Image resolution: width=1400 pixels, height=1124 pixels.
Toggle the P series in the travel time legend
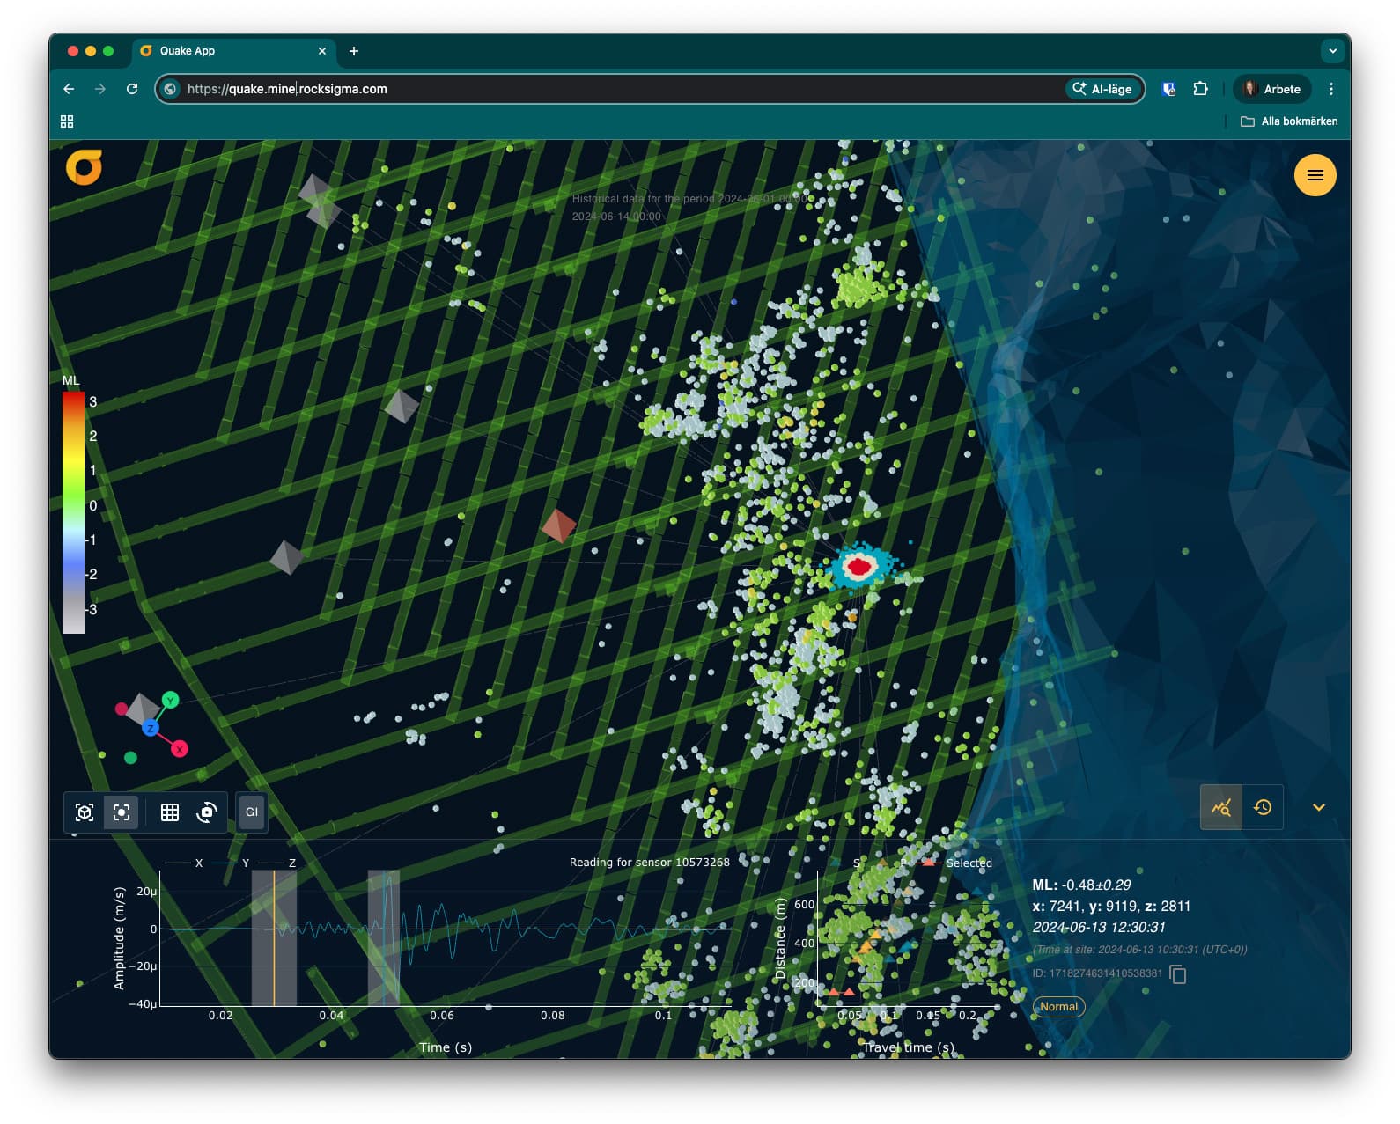tap(892, 863)
